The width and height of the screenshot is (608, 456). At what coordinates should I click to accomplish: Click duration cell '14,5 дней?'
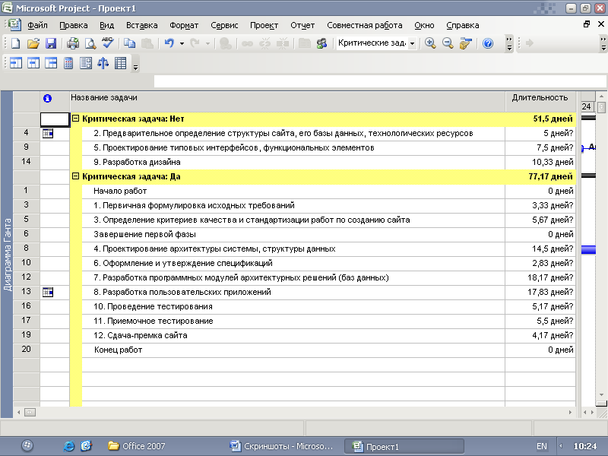pos(540,249)
